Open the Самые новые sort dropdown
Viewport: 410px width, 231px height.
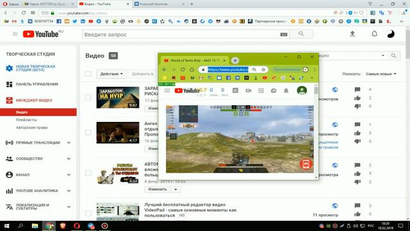point(381,74)
